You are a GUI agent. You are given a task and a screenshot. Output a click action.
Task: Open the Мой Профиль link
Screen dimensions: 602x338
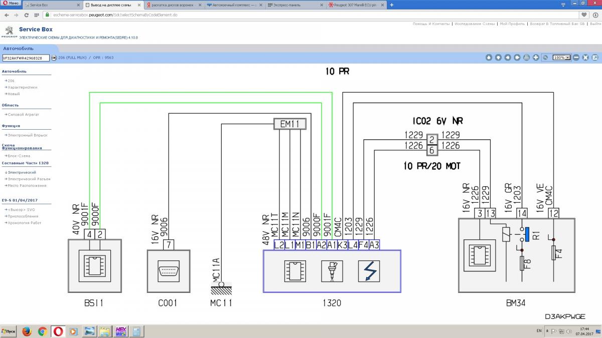512,24
